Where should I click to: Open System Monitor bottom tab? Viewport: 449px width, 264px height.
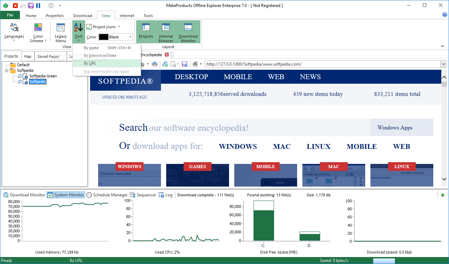pyautogui.click(x=66, y=195)
